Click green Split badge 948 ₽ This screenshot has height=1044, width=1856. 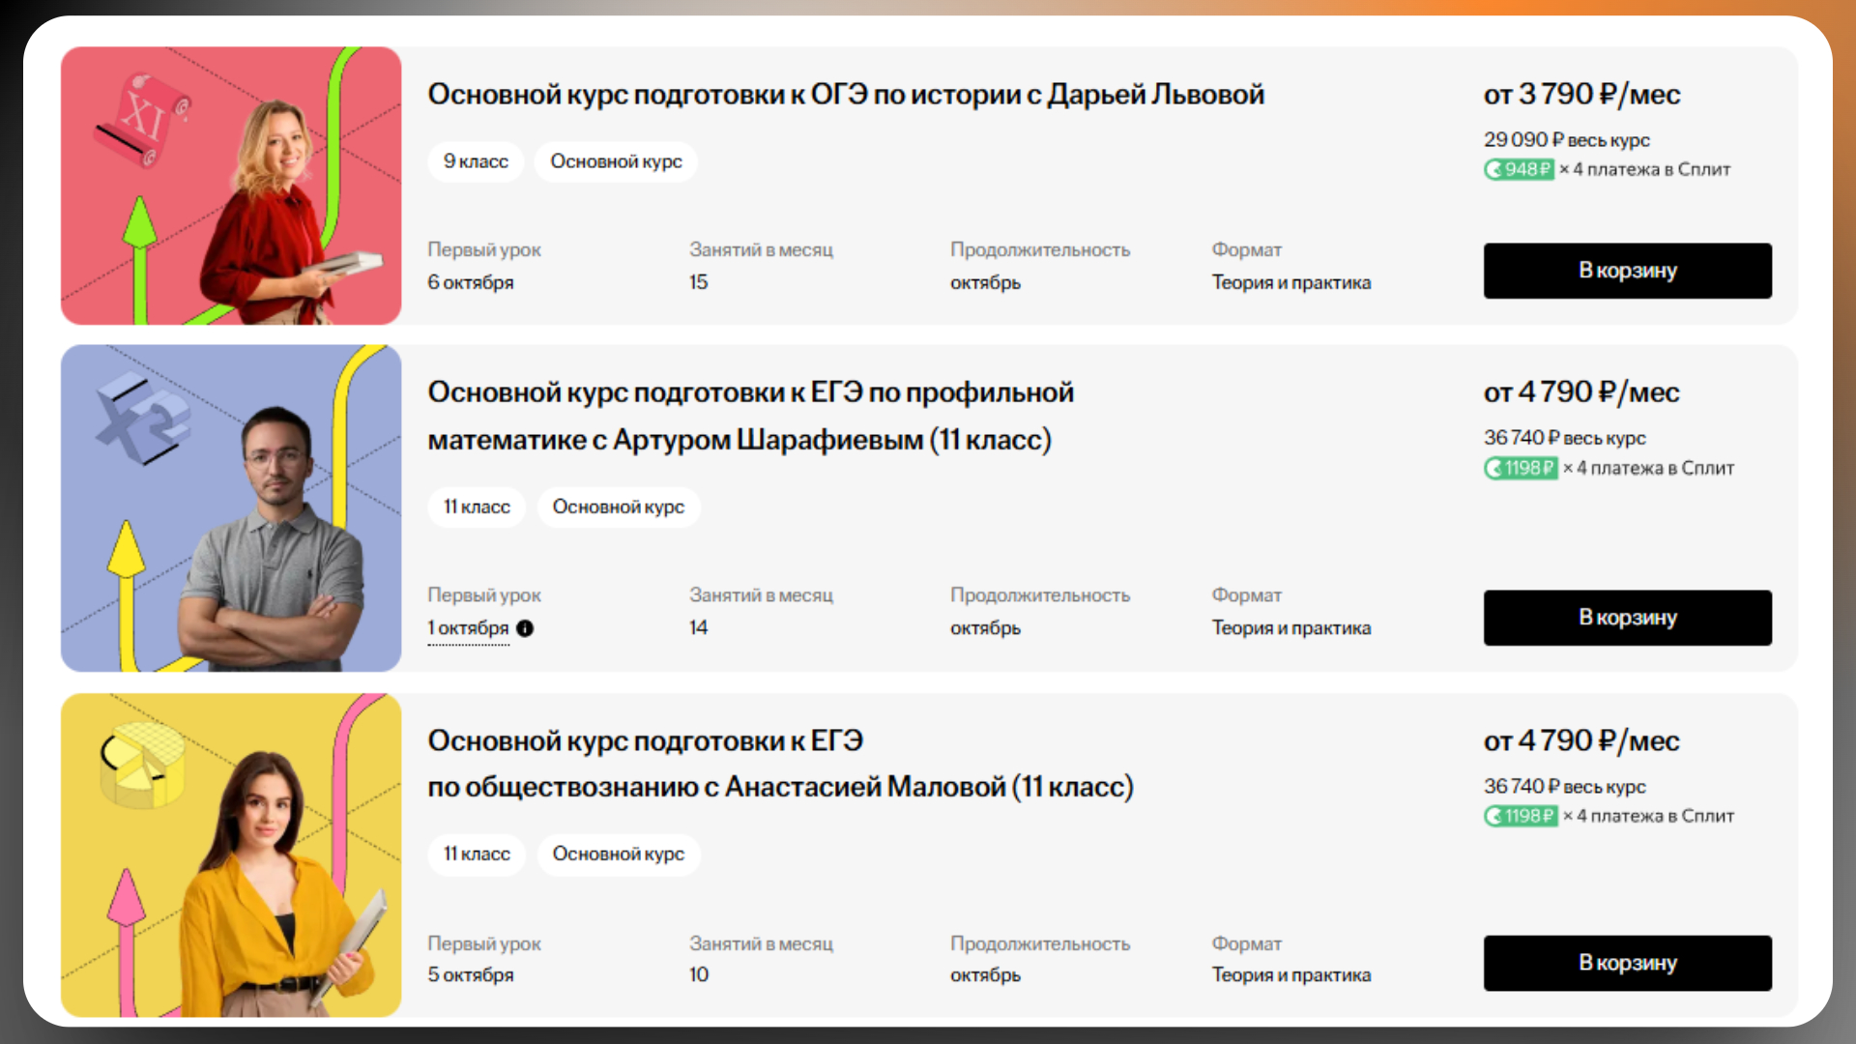tap(1519, 169)
